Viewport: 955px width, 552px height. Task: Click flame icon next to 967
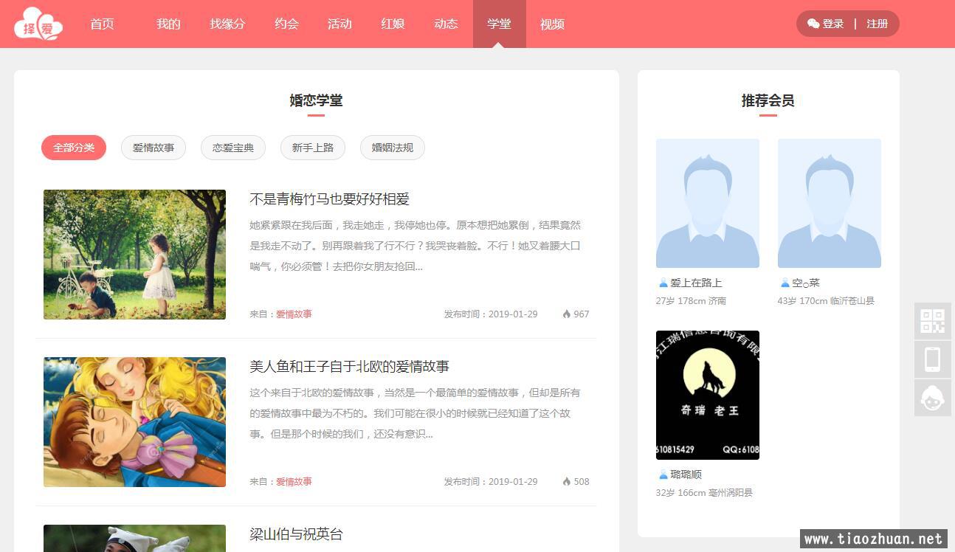[567, 314]
